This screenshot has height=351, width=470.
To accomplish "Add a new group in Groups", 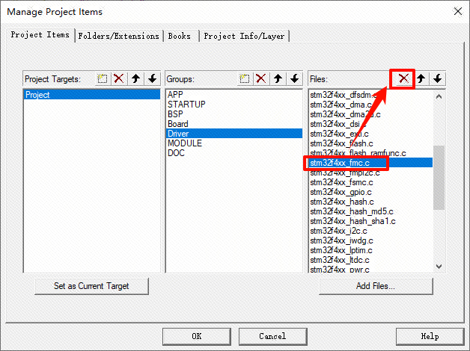I will (244, 78).
